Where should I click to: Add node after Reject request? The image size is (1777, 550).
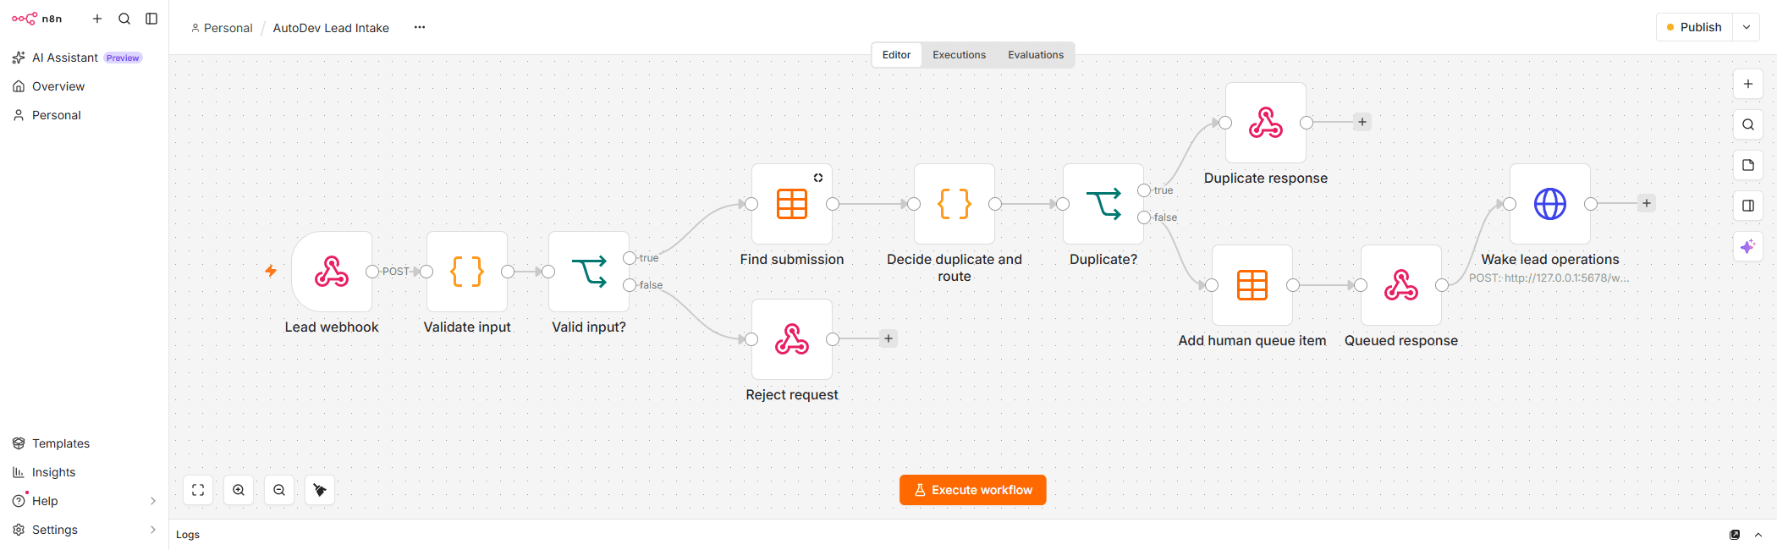[888, 338]
